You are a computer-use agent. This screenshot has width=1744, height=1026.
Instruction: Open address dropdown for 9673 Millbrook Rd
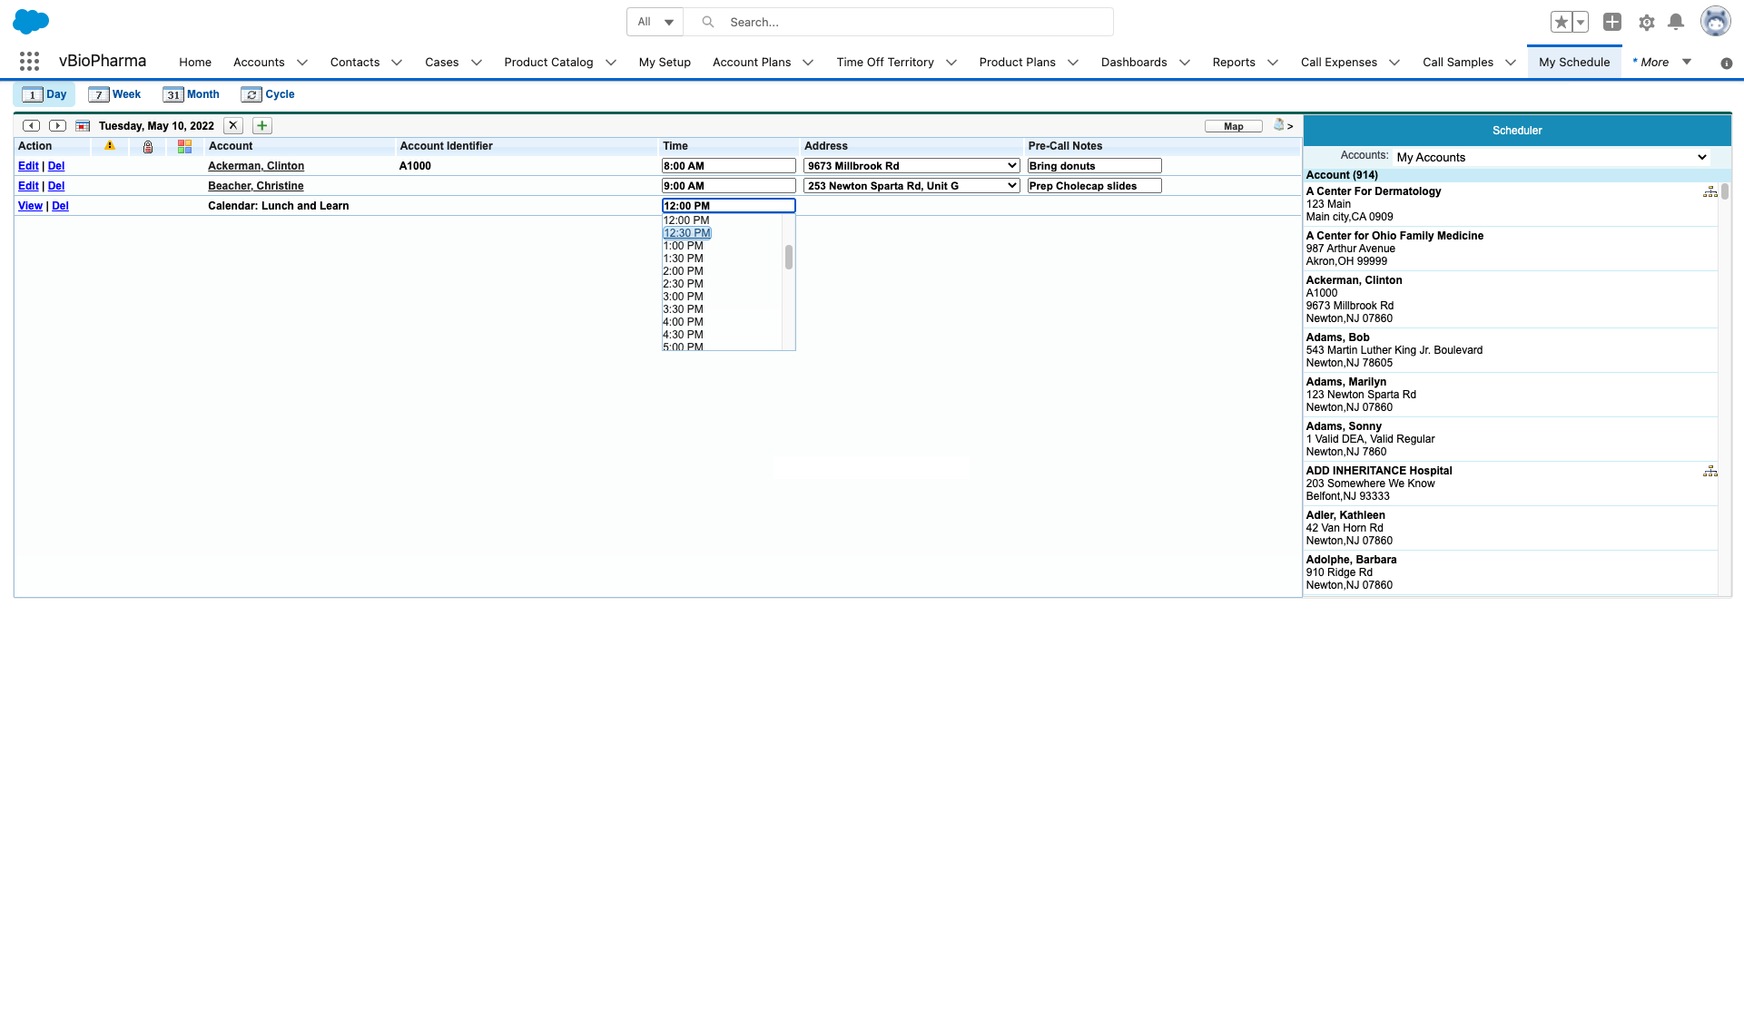(911, 166)
